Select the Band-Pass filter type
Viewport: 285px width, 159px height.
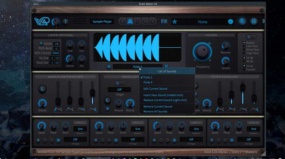point(244,49)
